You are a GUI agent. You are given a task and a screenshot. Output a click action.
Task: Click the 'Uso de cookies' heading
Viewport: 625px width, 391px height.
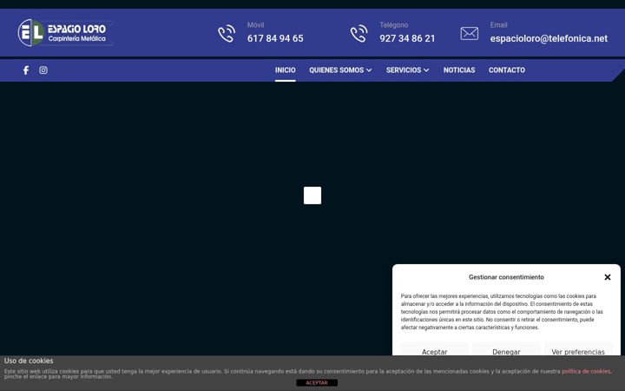[x=29, y=361]
